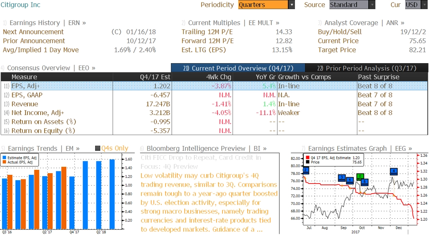Open the Source Standard dropdown arrow
The image size is (429, 235).
click(x=372, y=5)
